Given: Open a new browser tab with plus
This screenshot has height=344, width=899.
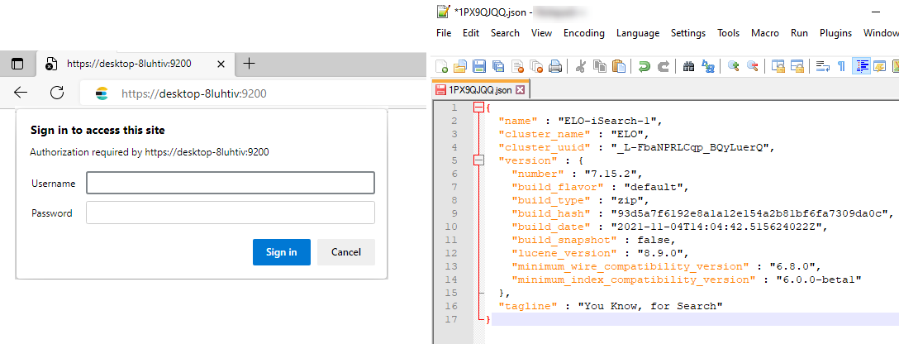Looking at the screenshot, I should 249,64.
